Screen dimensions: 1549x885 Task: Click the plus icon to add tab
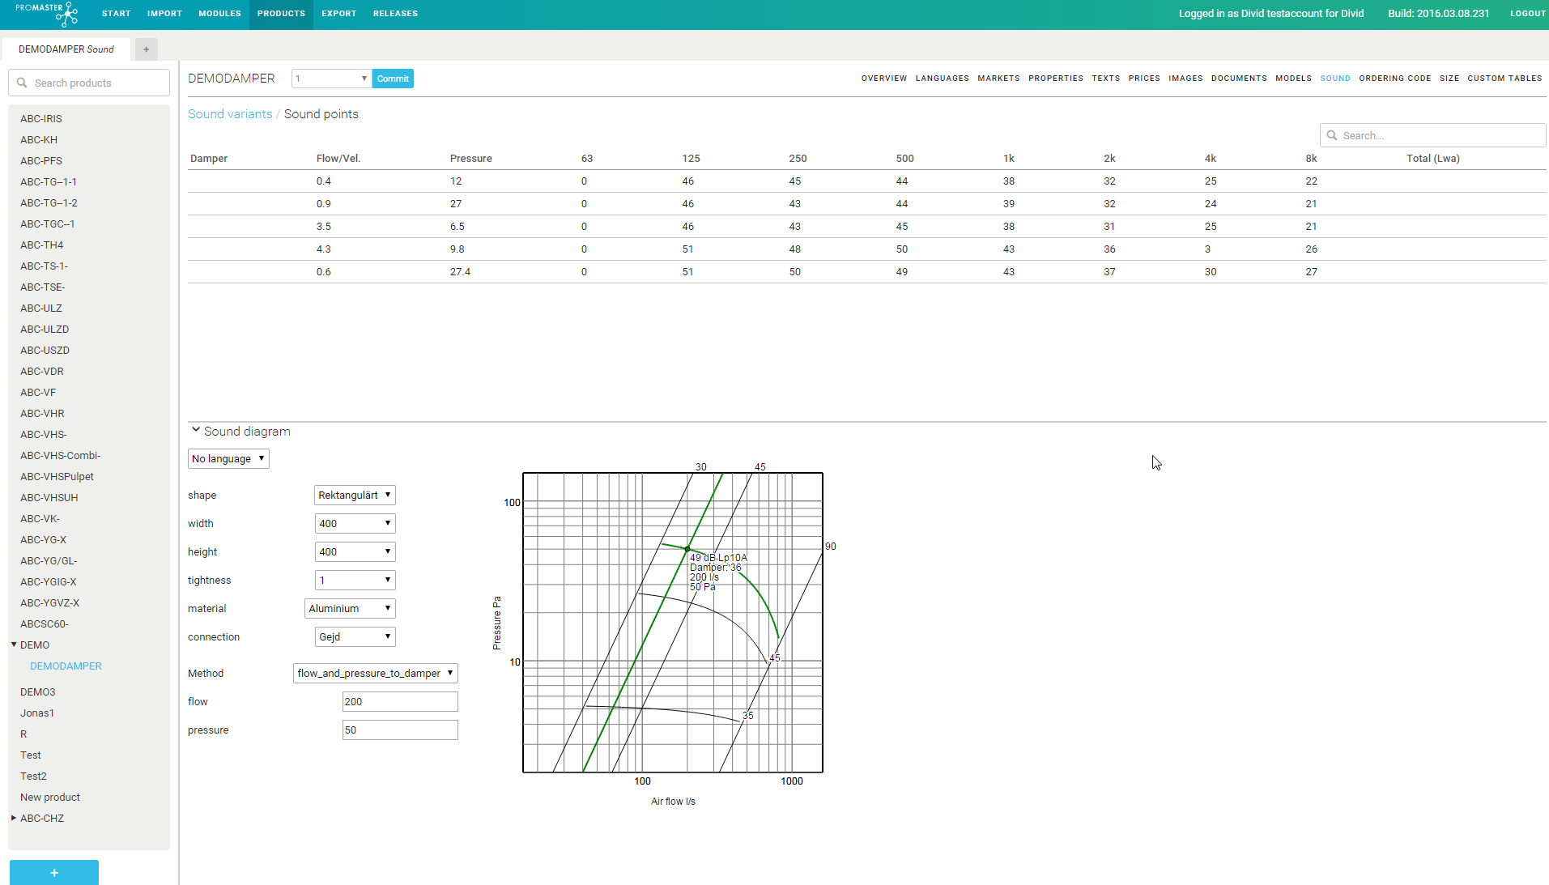coord(147,49)
